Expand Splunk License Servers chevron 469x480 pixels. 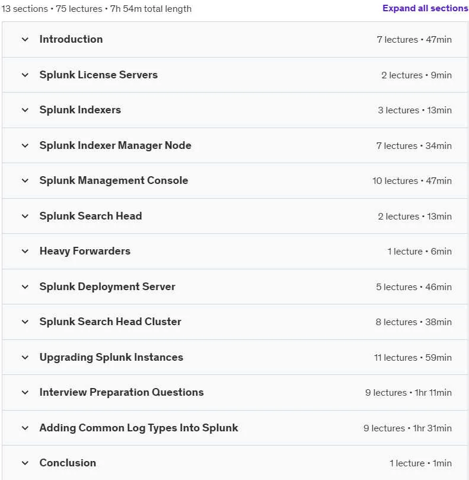click(25, 75)
